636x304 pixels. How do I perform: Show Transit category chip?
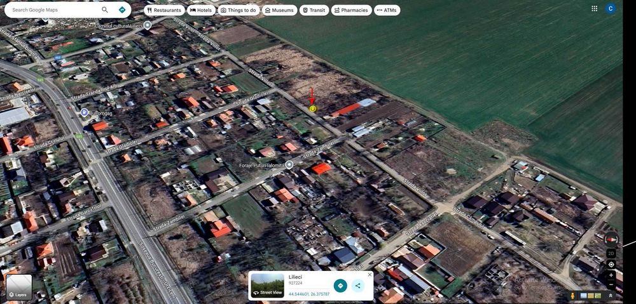pos(314,10)
